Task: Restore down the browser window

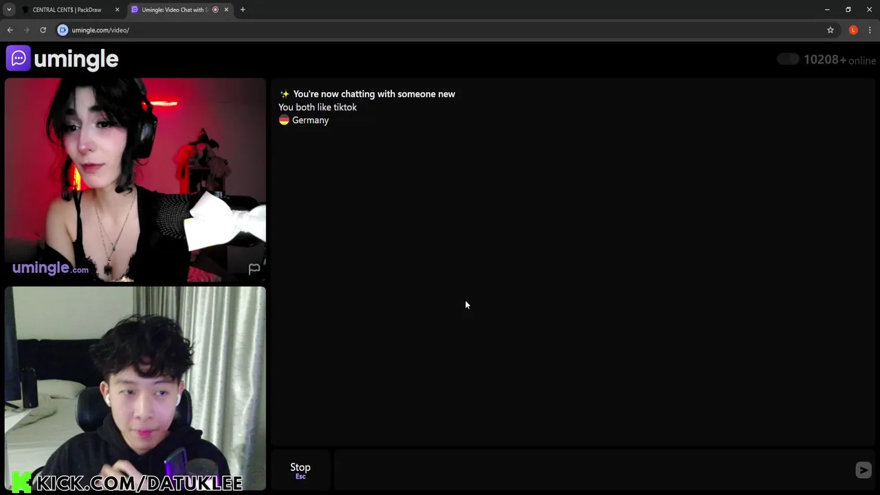Action: tap(848, 10)
